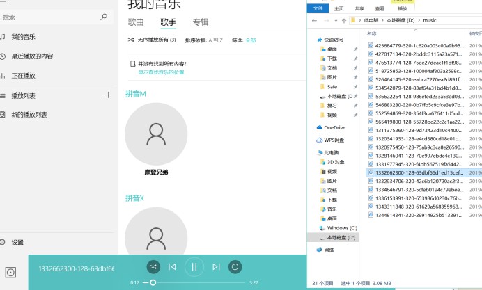Click 无序播放所有 (3) shuffle all
This screenshot has height=290, width=482.
152,40
